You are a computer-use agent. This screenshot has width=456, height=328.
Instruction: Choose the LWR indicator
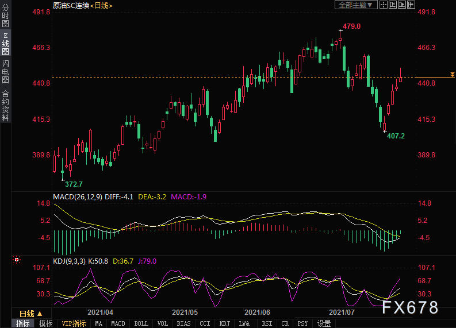click(x=244, y=323)
